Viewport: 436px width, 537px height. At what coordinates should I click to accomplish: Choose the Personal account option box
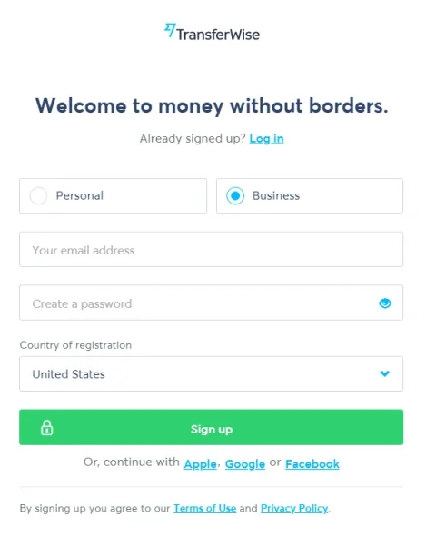coord(114,196)
